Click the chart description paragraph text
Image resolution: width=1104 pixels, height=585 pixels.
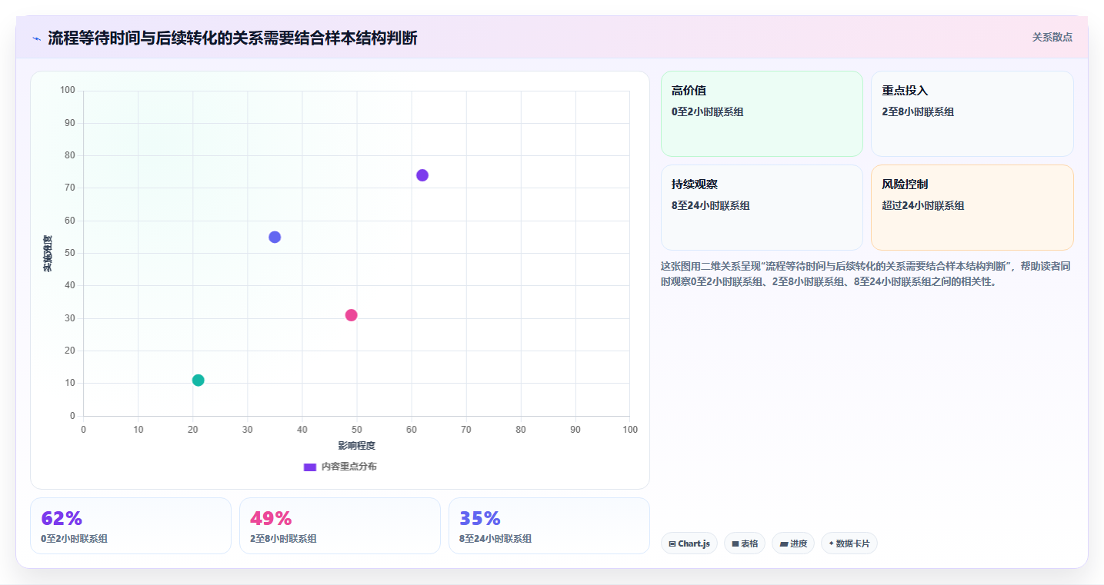coord(866,274)
